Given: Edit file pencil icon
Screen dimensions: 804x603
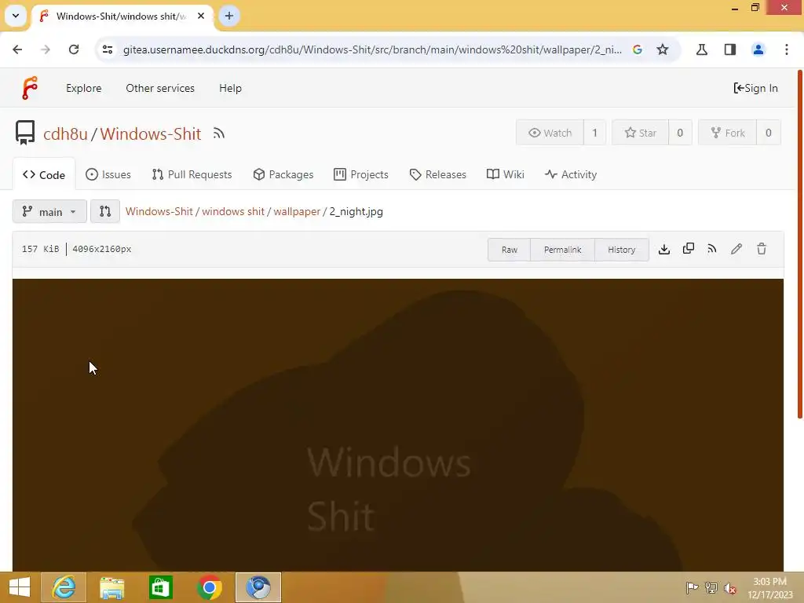Looking at the screenshot, I should [736, 249].
